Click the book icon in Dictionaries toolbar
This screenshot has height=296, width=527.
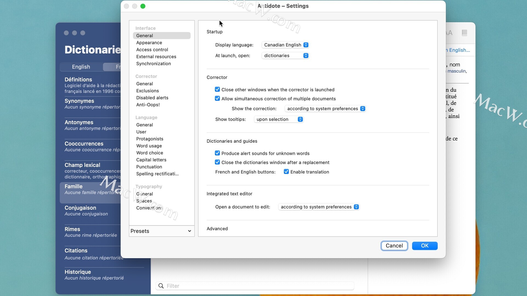coord(464,33)
